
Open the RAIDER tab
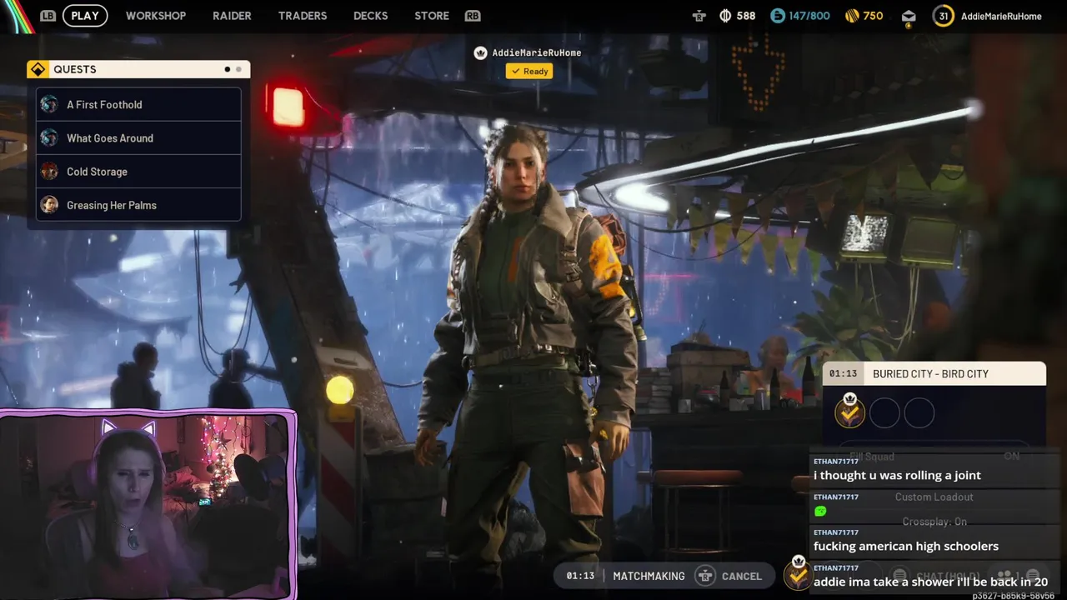point(232,16)
